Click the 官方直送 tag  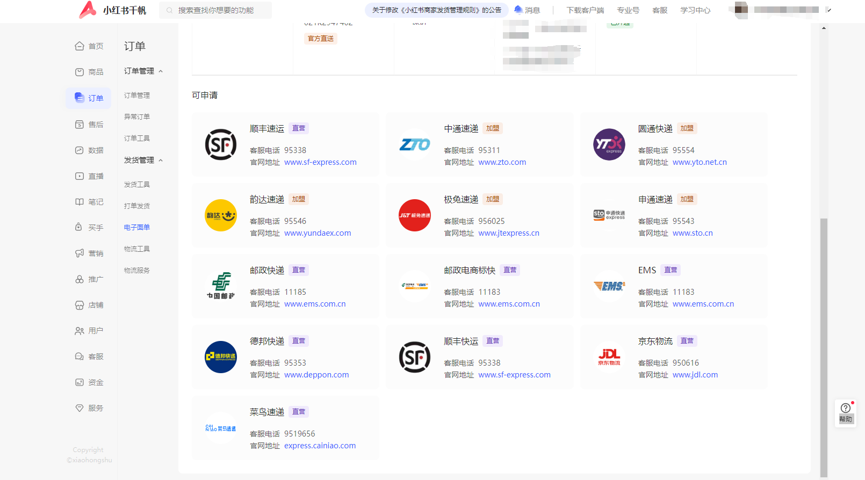point(321,39)
